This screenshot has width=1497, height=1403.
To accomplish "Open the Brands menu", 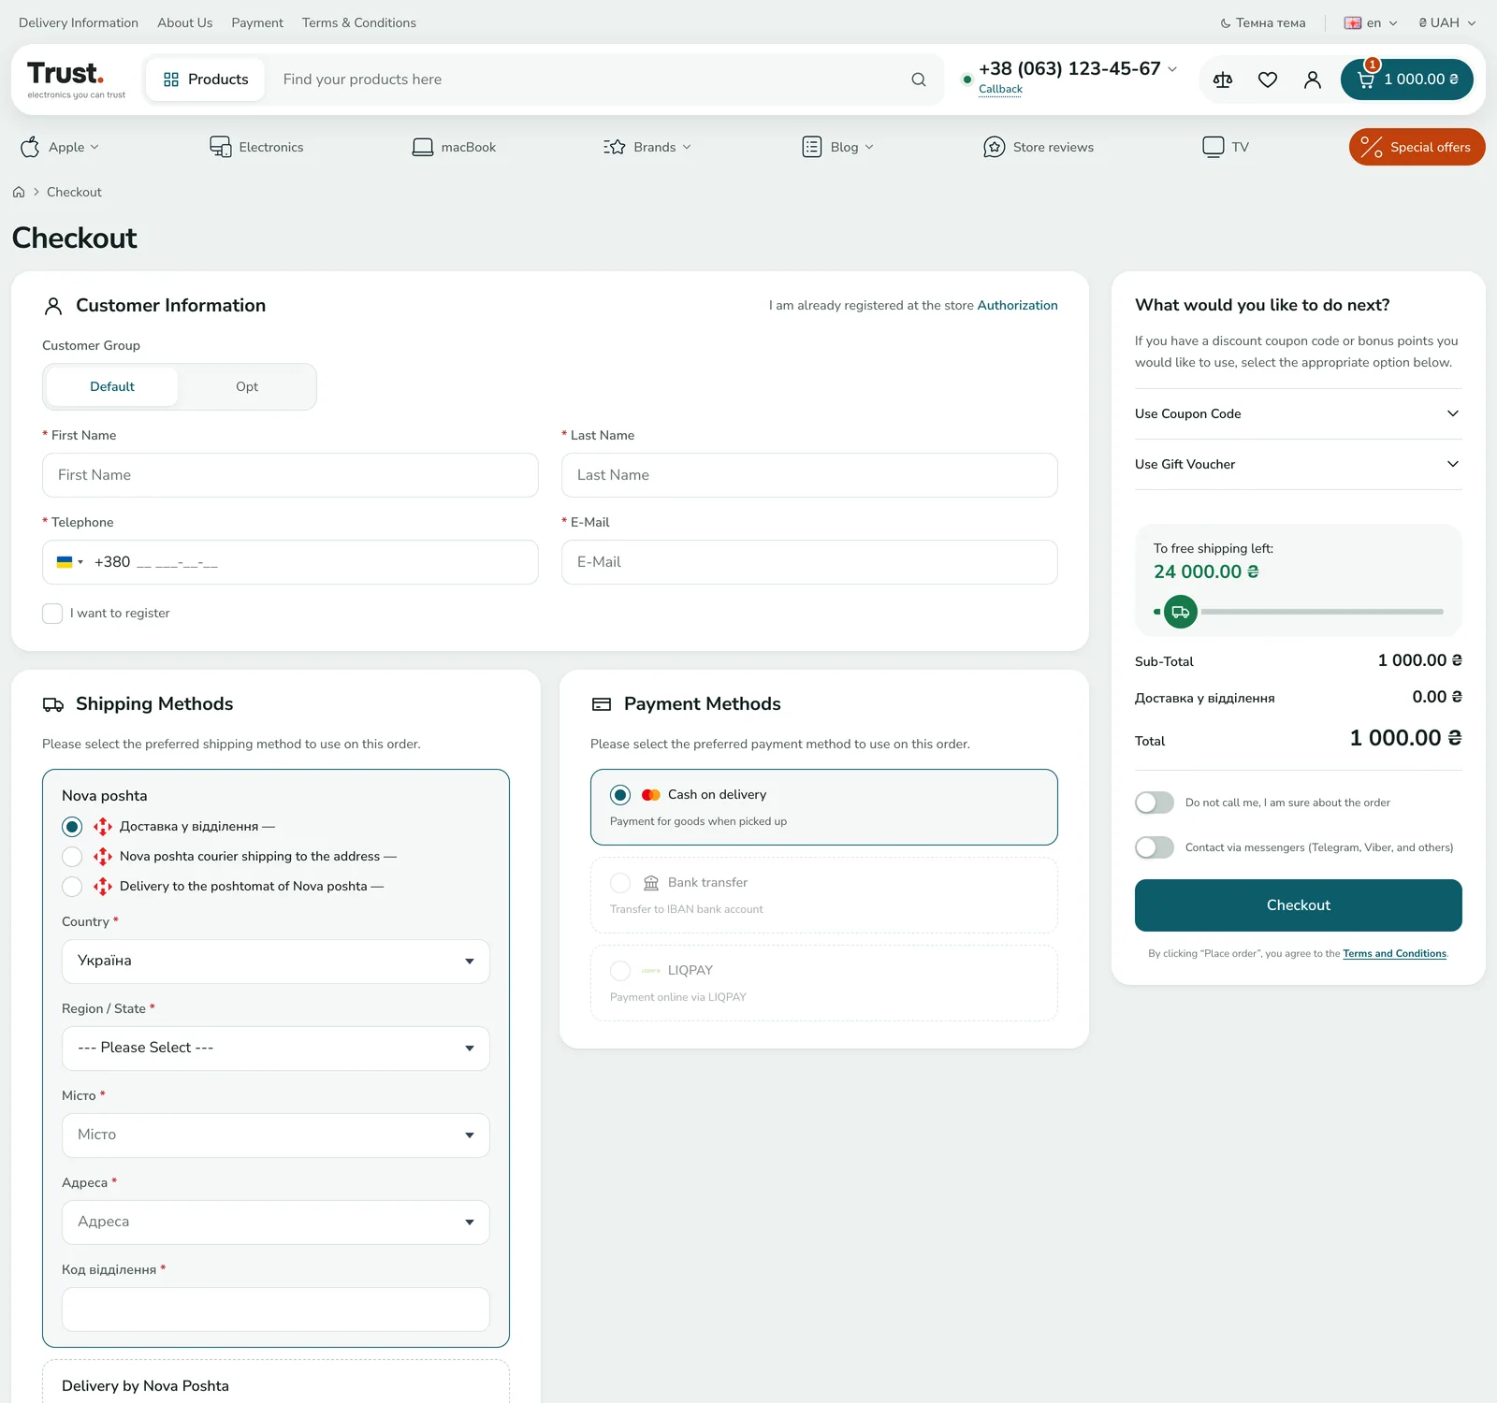I will [647, 147].
